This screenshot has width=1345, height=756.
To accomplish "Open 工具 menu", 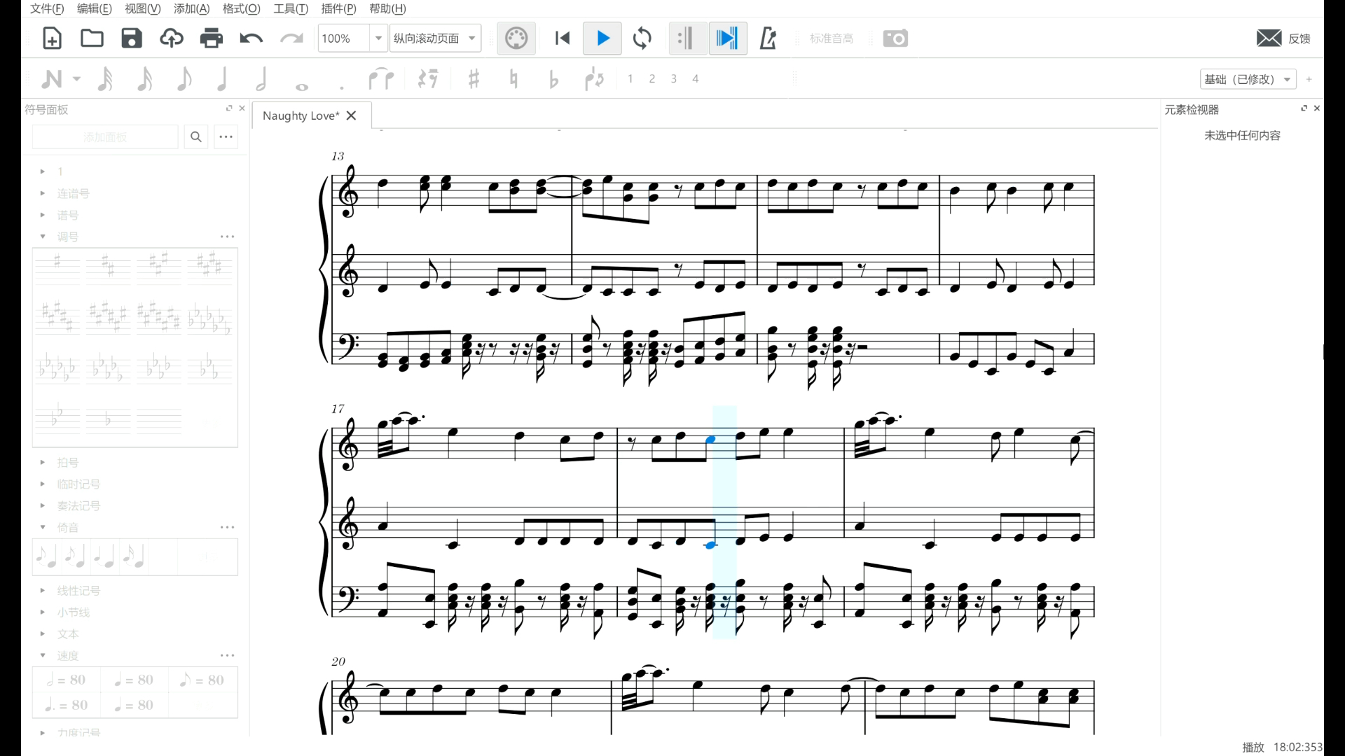I will [x=291, y=8].
